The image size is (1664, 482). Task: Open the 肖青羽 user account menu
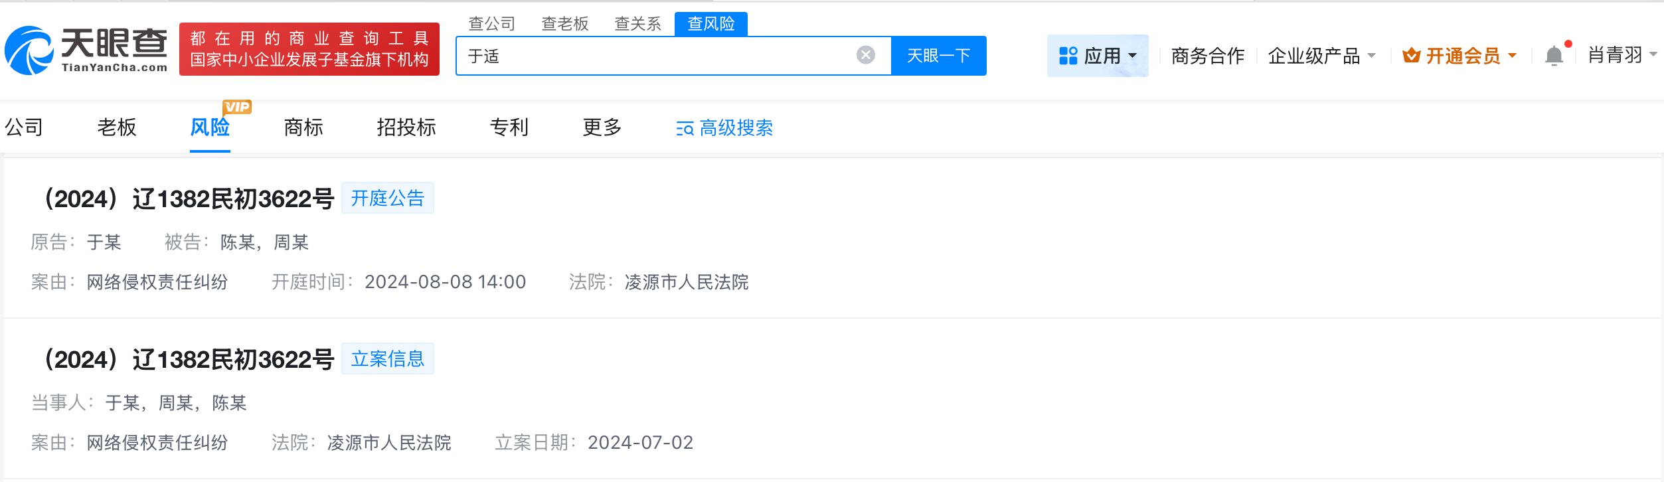[1621, 55]
